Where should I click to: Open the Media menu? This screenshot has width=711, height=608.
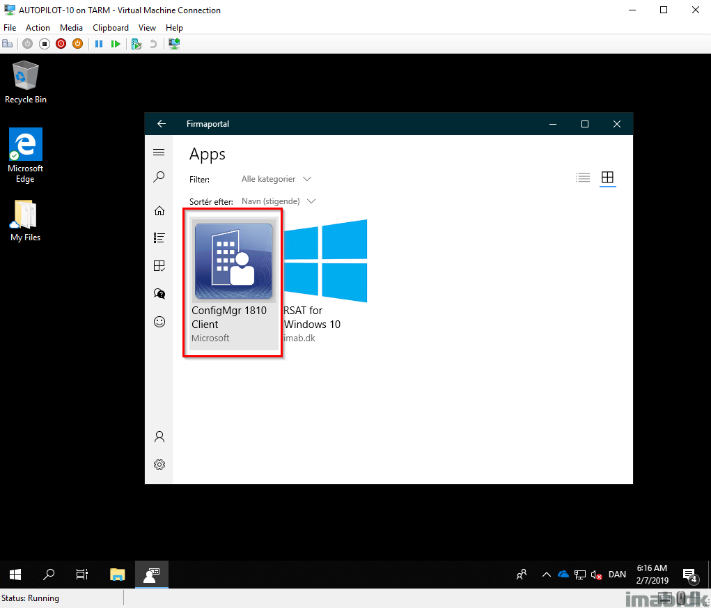(71, 28)
